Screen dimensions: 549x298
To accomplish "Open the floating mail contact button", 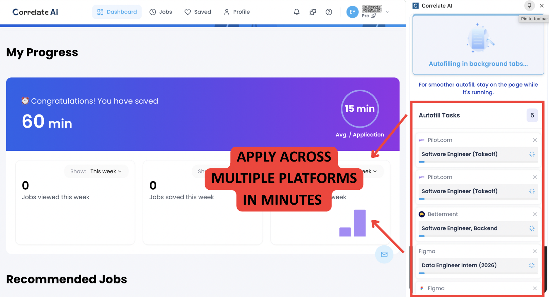I will pyautogui.click(x=384, y=254).
